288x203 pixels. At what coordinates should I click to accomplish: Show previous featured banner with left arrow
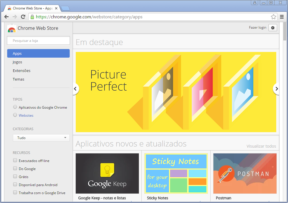point(75,89)
